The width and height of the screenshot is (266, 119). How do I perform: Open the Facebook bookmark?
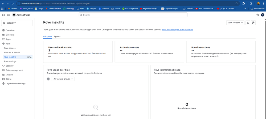[x=104, y=8]
